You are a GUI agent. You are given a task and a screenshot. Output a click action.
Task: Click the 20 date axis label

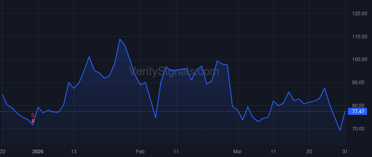coord(309,151)
